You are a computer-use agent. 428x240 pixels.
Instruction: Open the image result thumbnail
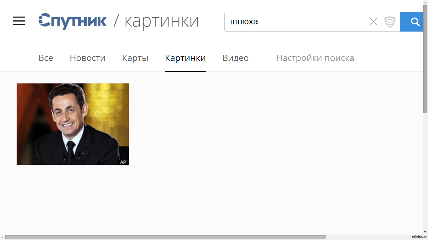click(73, 124)
